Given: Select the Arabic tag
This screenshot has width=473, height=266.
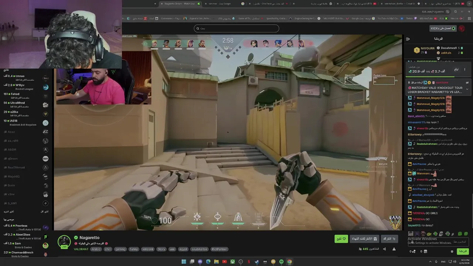Looking at the screenshot, I should click(96, 249).
